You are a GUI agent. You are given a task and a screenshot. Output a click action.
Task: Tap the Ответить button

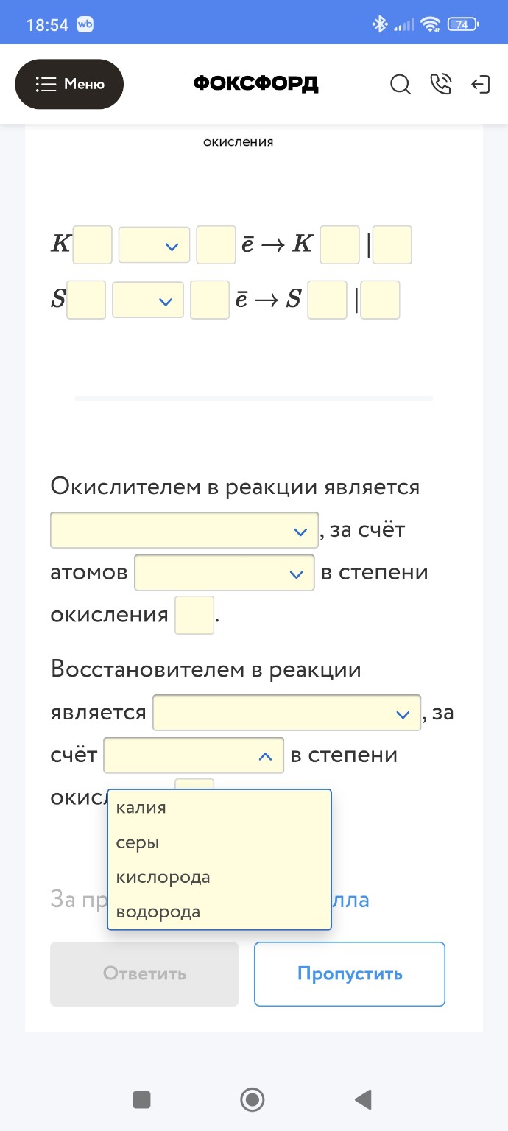(x=144, y=973)
